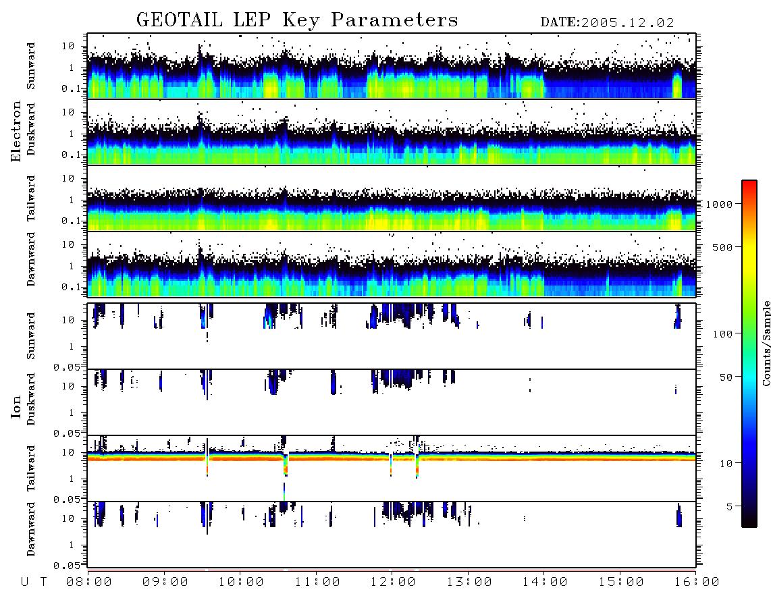Click the Ion "Sunward" panel label
This screenshot has width=771, height=594.
(x=30, y=335)
